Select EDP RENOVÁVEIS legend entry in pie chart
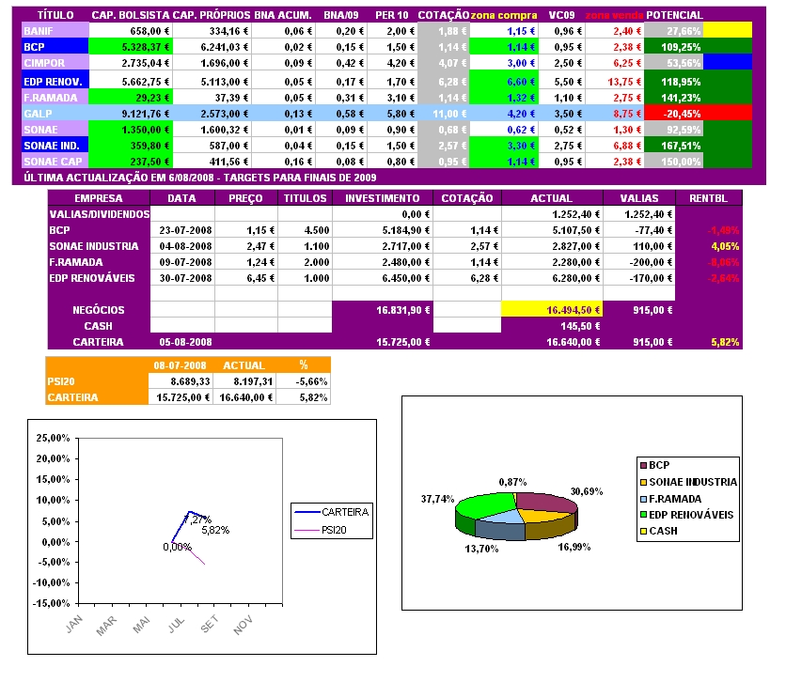The height and width of the screenshot is (682, 786). click(x=686, y=515)
